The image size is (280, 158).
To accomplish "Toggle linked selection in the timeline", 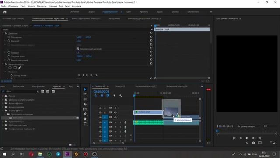I will click(x=108, y=96).
